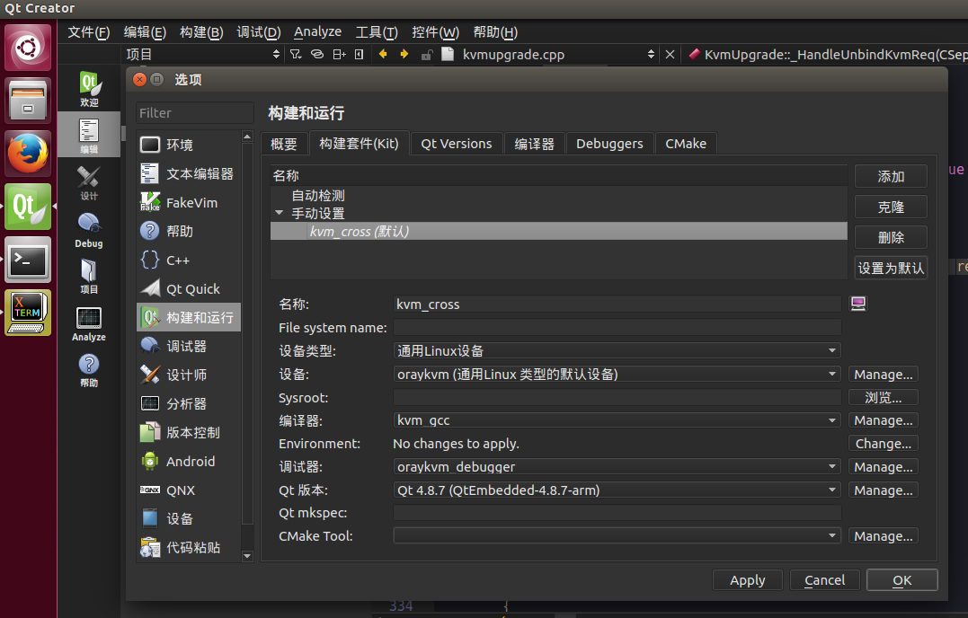Open XTerm from the Ubuntu dock
The height and width of the screenshot is (618, 968).
[x=28, y=313]
